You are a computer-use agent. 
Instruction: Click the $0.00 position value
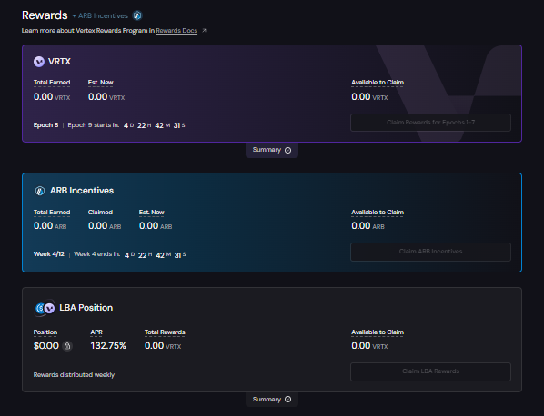(46, 346)
